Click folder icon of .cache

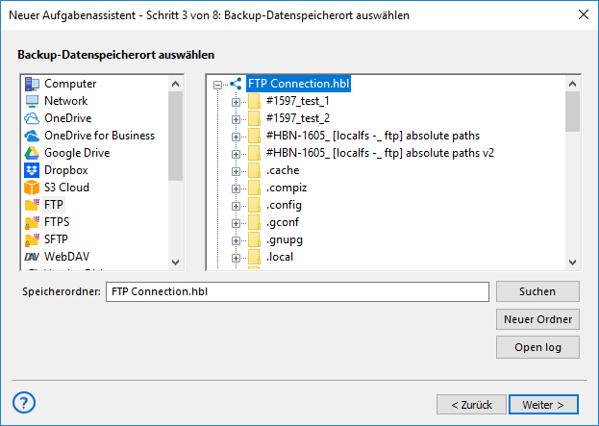(x=254, y=170)
